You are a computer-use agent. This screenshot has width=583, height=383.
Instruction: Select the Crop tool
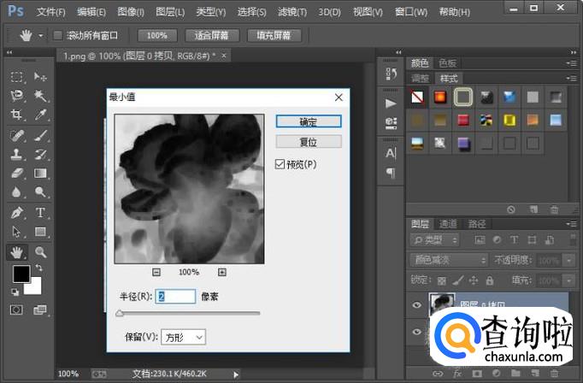[16, 115]
